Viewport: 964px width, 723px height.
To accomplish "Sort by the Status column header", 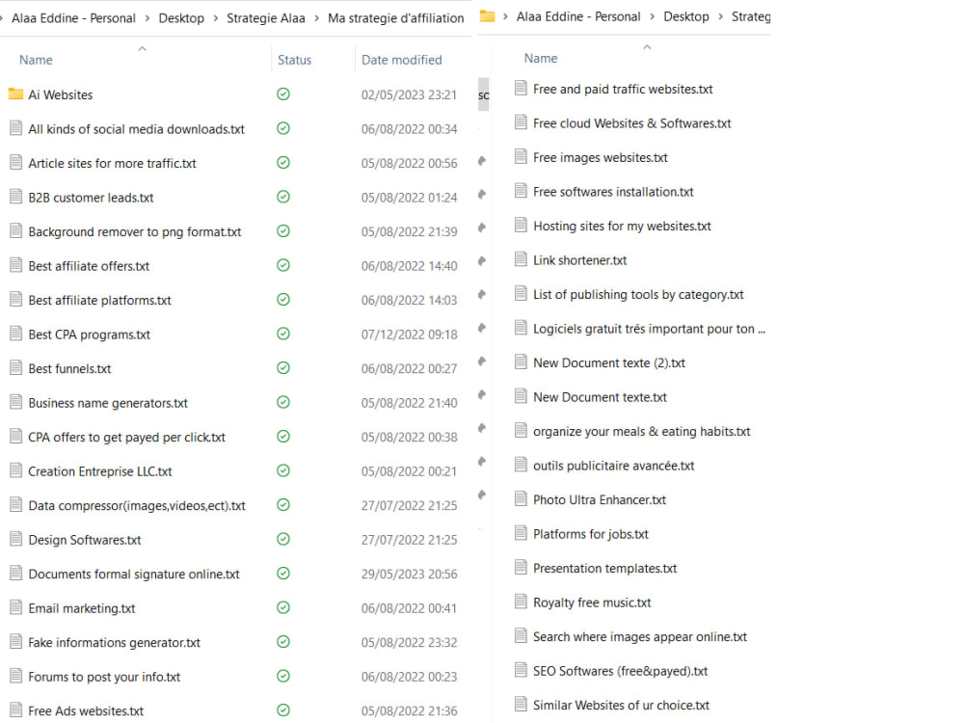I will click(x=294, y=60).
